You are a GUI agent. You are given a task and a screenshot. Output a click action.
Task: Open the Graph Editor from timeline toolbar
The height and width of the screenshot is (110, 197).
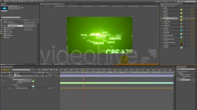(x=57, y=70)
